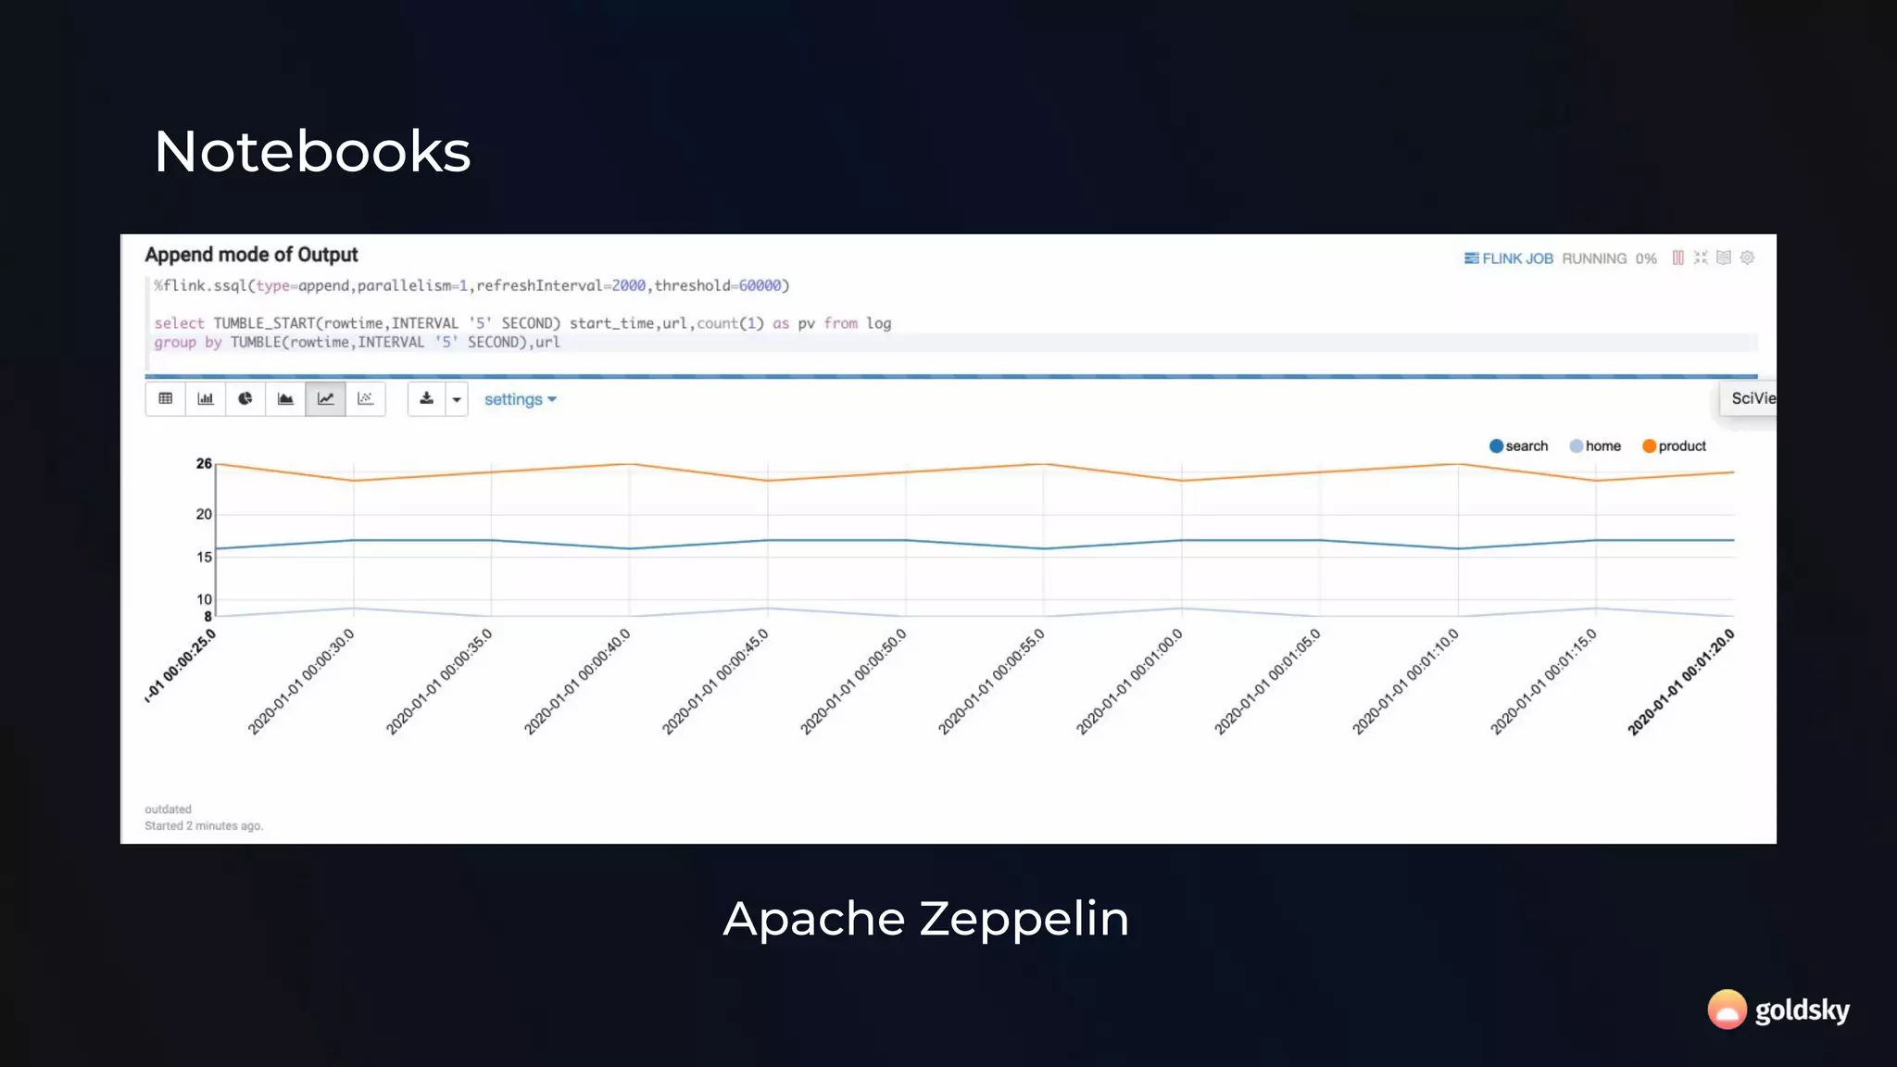Viewport: 1897px width, 1067px height.
Task: Click the RUNNING status text
Action: 1594,258
